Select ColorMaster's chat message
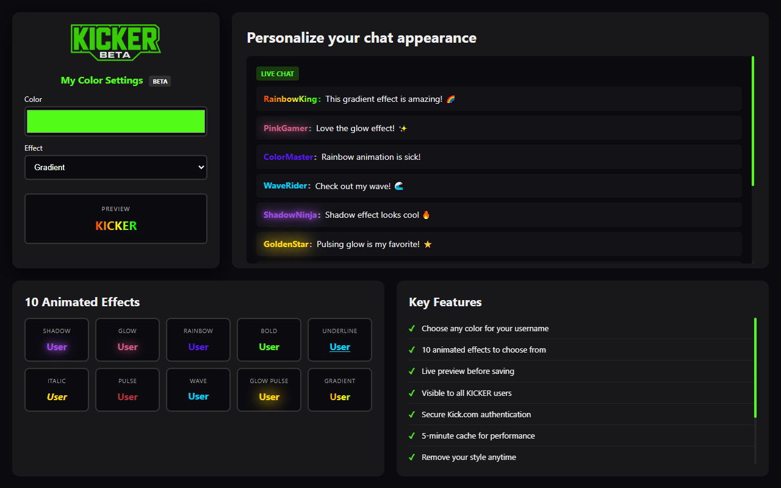 tap(499, 157)
